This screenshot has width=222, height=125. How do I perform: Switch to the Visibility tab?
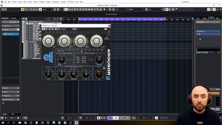pos(14,18)
